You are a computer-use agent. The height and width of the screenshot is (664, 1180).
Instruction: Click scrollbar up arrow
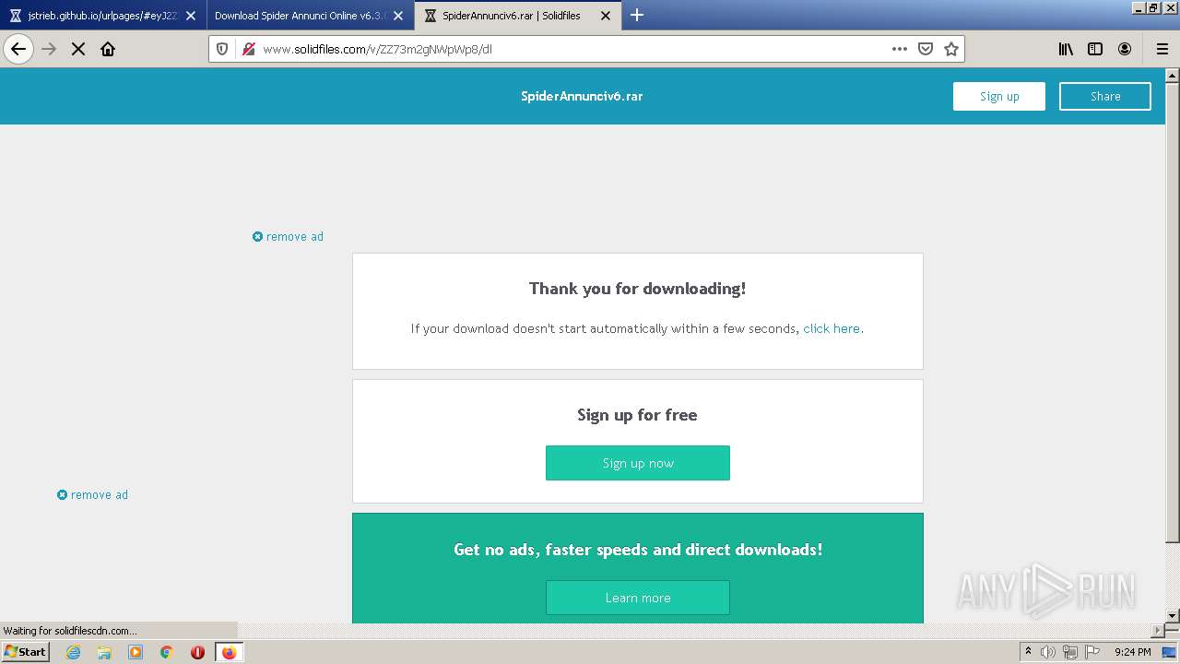tap(1173, 77)
